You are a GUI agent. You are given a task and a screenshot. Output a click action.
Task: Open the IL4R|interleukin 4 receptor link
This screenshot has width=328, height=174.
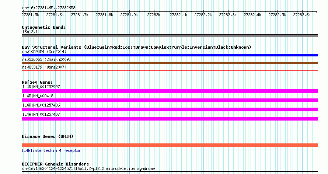[x=51, y=150]
